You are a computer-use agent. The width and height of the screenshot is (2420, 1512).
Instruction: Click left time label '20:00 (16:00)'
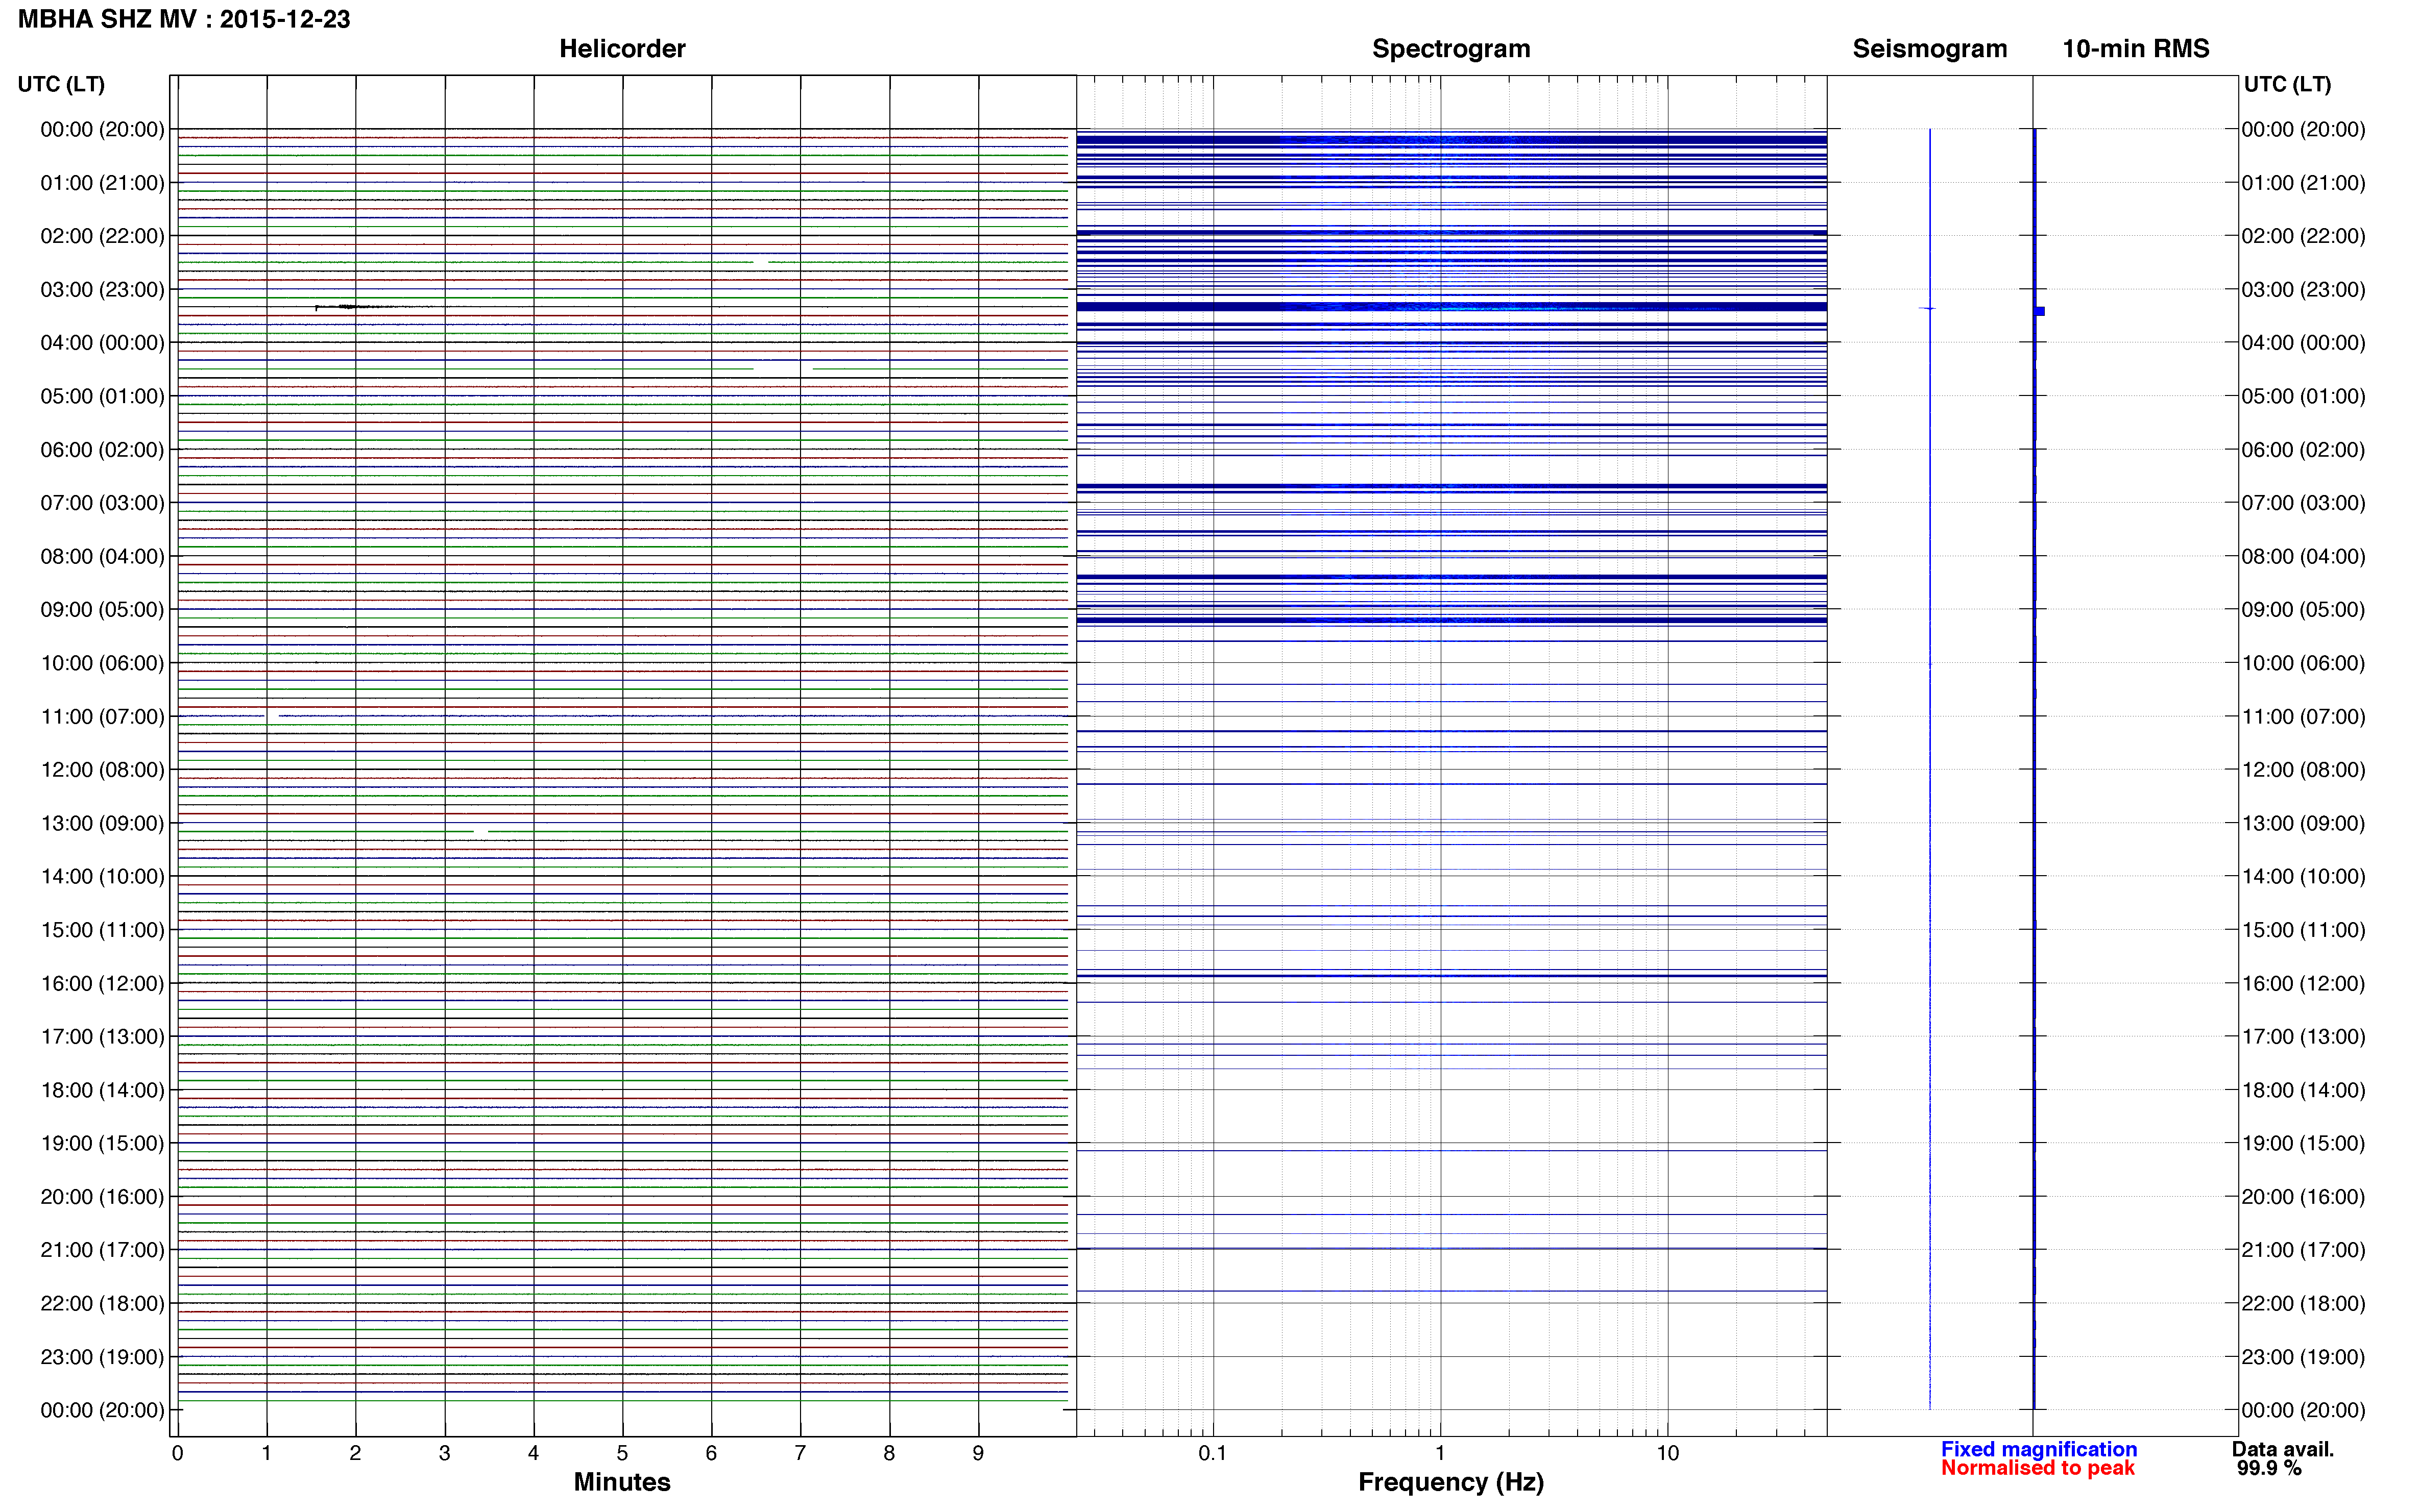(x=102, y=1196)
